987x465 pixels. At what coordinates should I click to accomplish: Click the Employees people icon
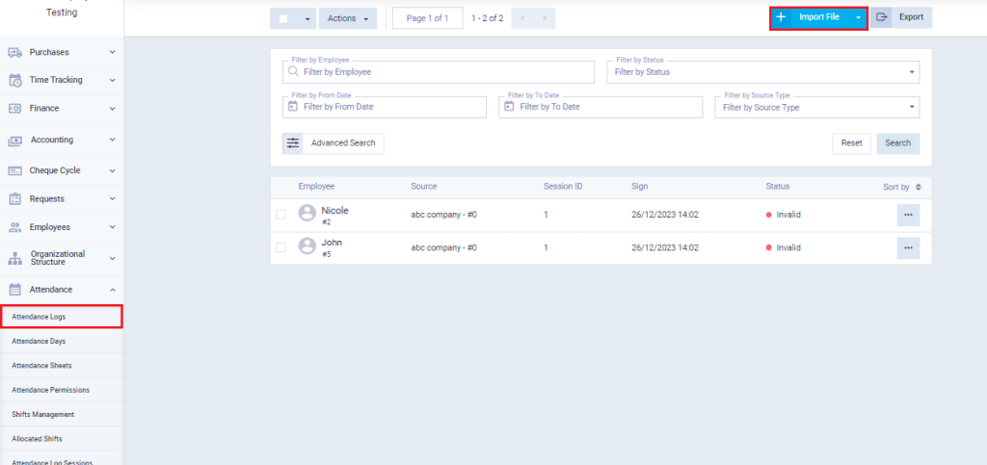click(15, 227)
